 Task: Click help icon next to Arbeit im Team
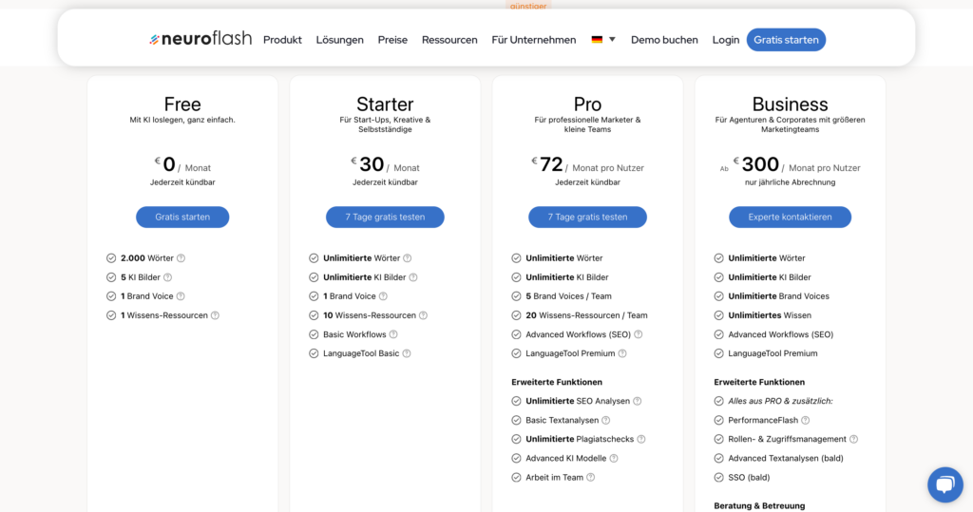point(591,477)
